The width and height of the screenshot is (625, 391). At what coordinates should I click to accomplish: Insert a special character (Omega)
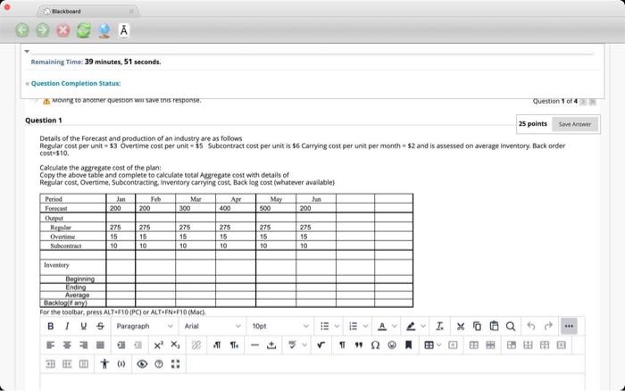tap(375, 345)
